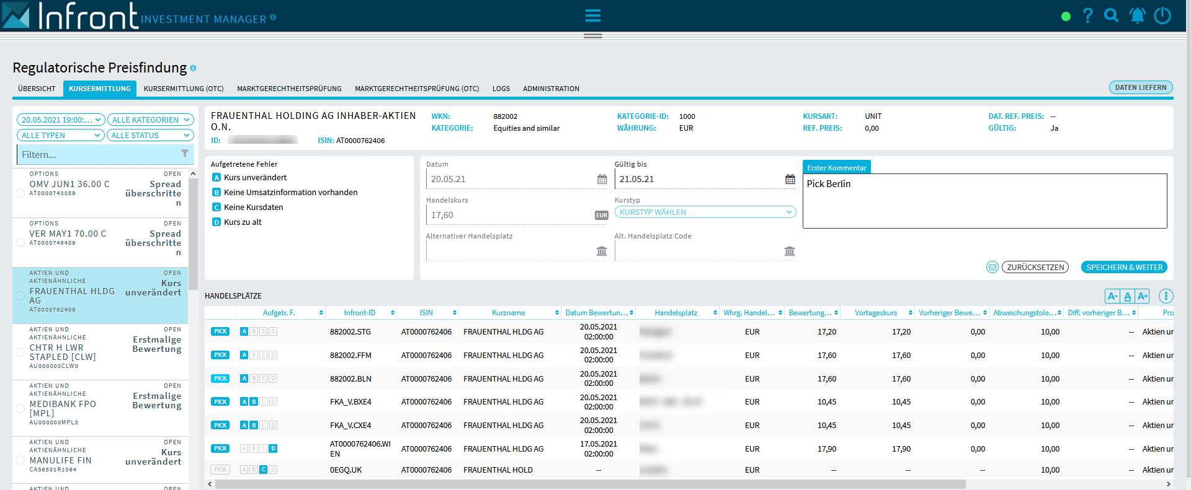
Task: Click SPEICHERN & WEITER button
Action: (1124, 267)
